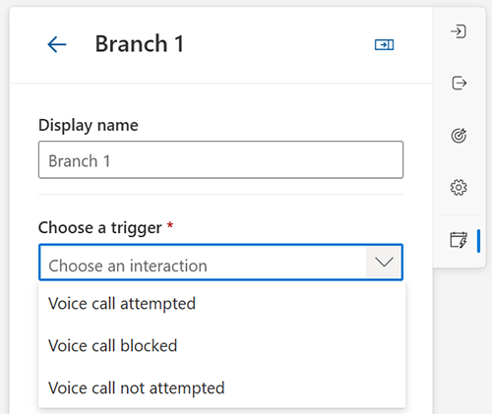492x414 pixels.
Task: Open the exit arrow sidebar icon
Action: (x=459, y=83)
